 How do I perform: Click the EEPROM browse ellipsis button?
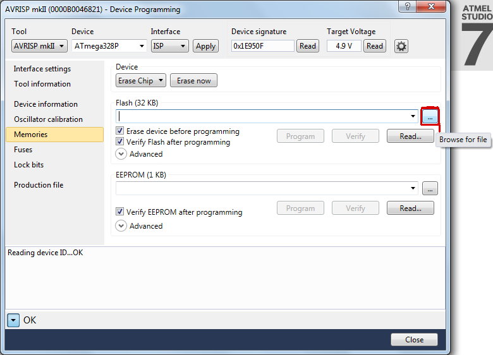click(x=430, y=188)
